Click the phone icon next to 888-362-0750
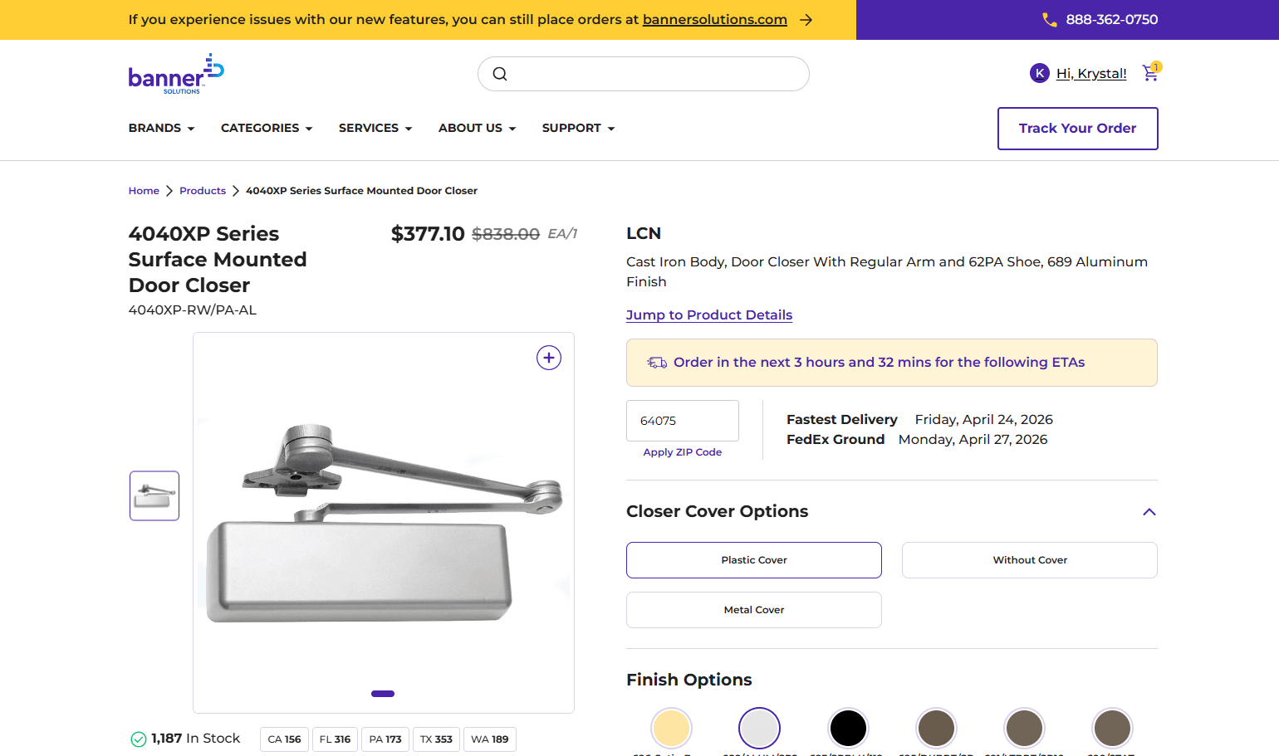Image resolution: width=1279 pixels, height=756 pixels. [1048, 19]
